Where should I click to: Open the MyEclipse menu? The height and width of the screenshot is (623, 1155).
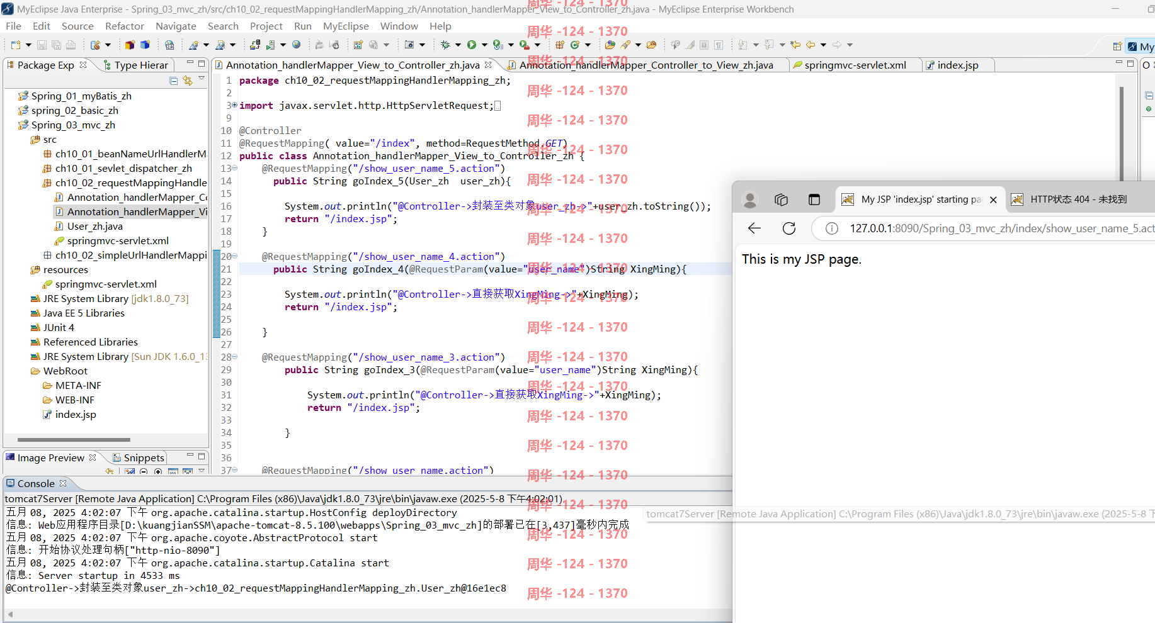pos(346,26)
